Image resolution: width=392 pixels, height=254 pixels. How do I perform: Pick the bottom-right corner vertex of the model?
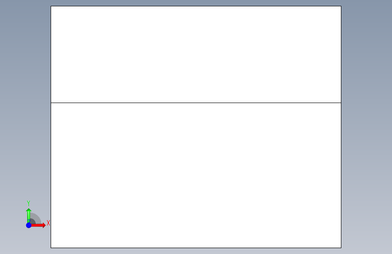pyautogui.click(x=341, y=248)
